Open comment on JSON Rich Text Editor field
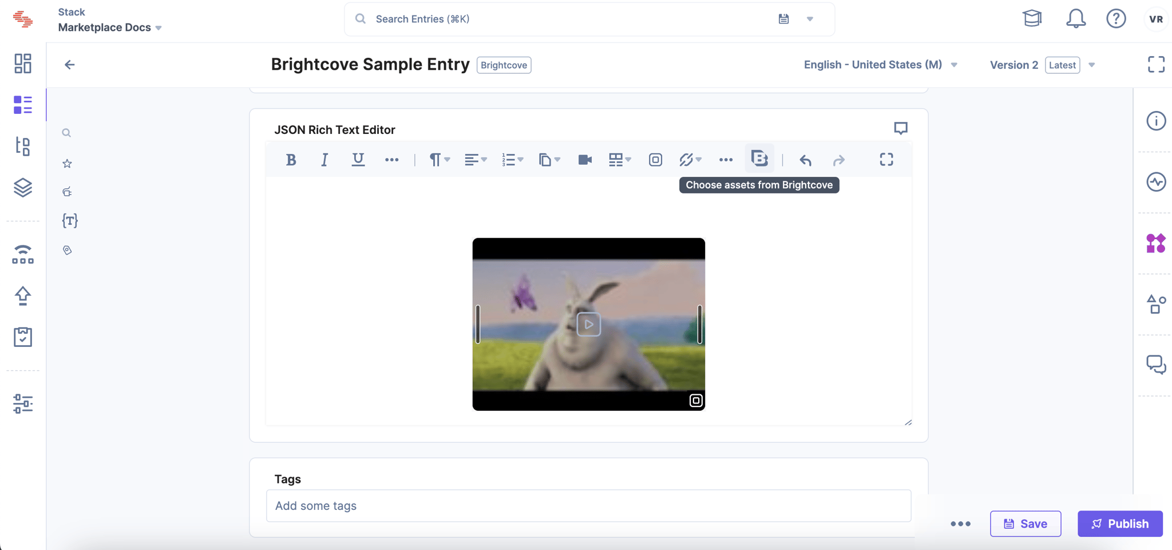1172x550 pixels. (x=901, y=128)
